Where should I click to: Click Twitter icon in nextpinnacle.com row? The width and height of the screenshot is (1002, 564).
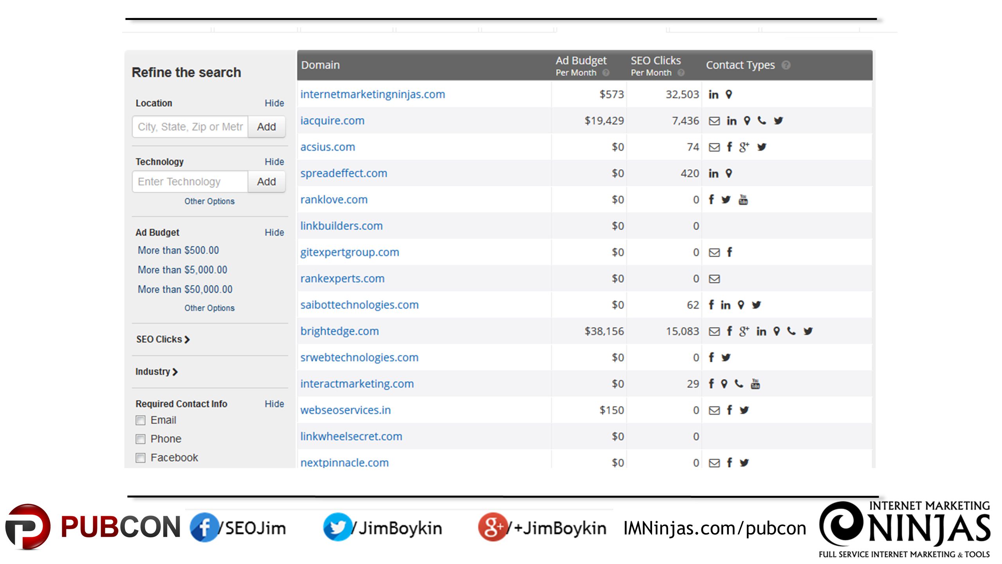tap(744, 463)
